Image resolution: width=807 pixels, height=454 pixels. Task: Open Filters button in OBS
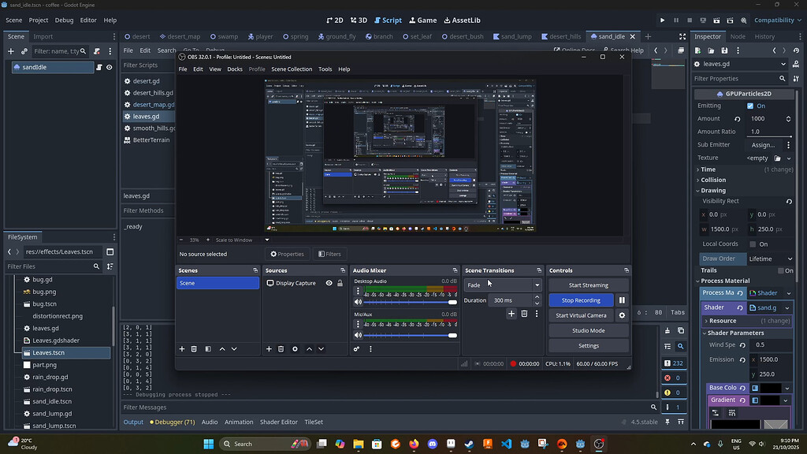(x=330, y=254)
